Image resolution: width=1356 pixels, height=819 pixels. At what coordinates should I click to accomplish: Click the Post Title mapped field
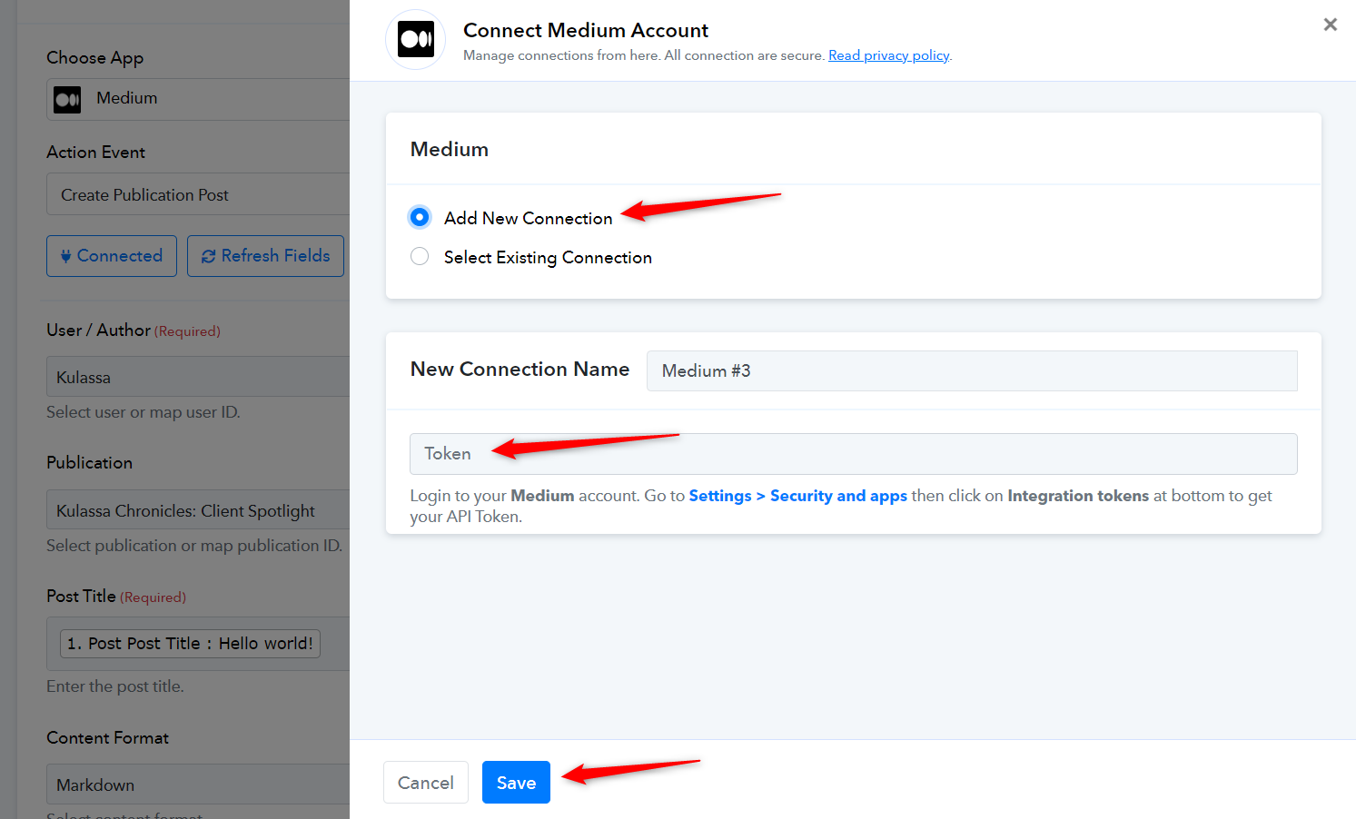198,644
